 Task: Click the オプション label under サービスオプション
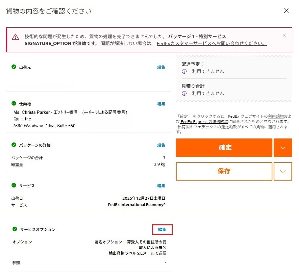(22, 242)
